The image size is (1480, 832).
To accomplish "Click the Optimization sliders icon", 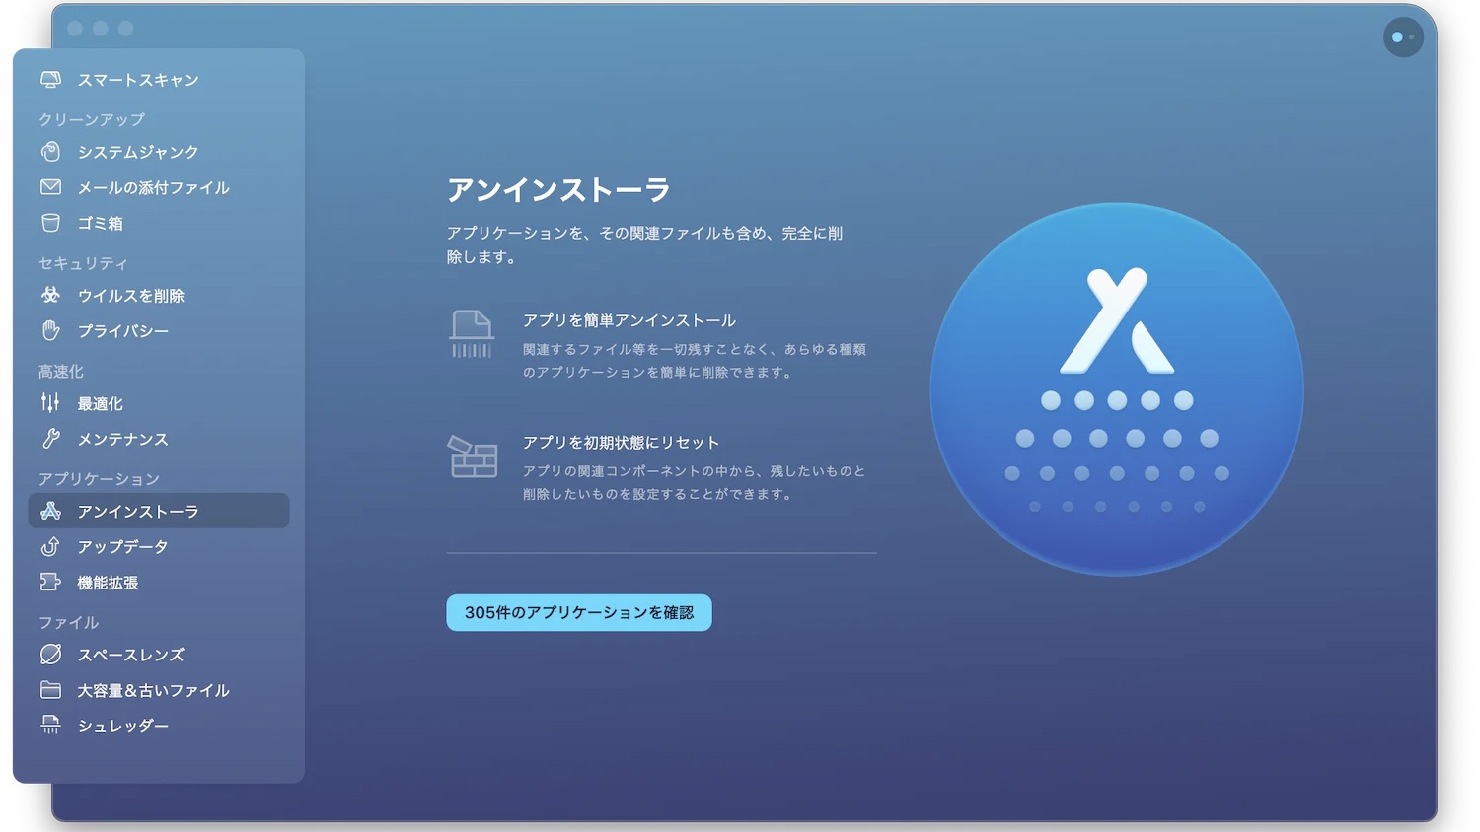I will (x=50, y=403).
